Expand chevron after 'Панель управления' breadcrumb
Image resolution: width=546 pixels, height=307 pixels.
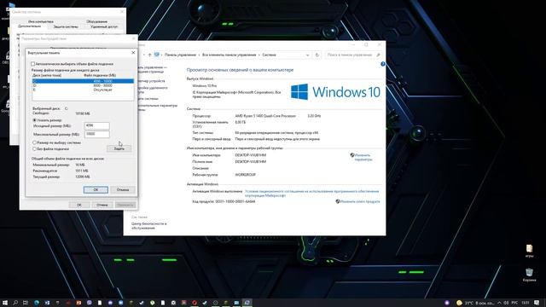(x=199, y=55)
